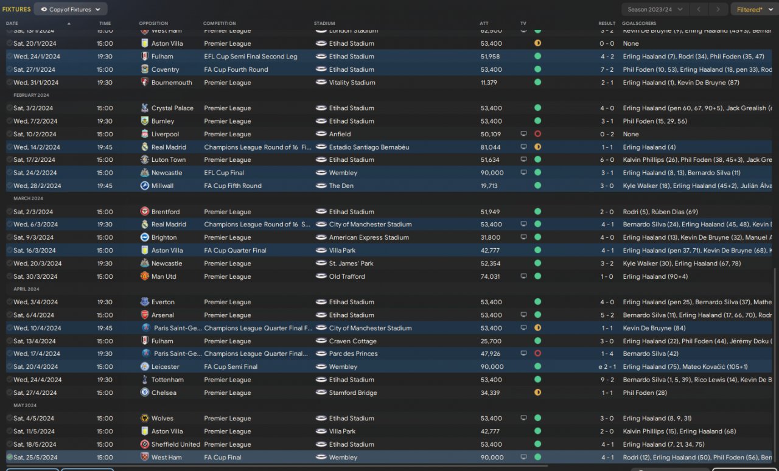Tick the selection circle for Sat, 6/4/2024
Image resolution: width=779 pixels, height=471 pixels.
[x=9, y=315]
